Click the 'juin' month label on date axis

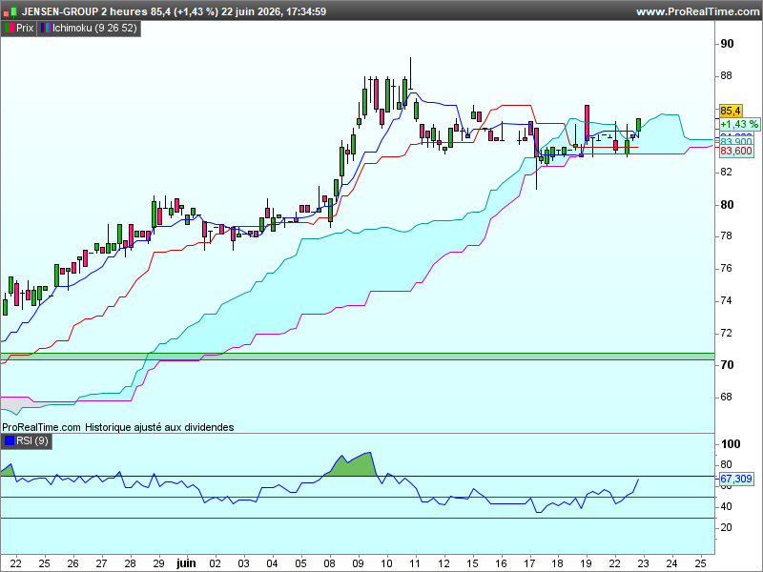(186, 563)
